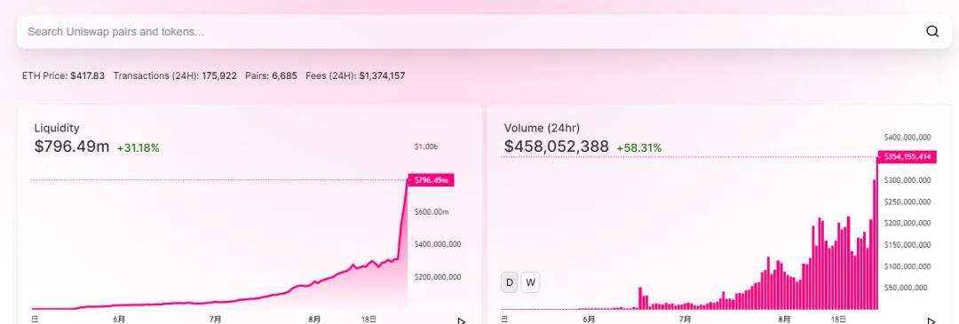Click the Transactions (24H) 175,922 stat
This screenshot has width=959, height=324.
pyautogui.click(x=175, y=75)
